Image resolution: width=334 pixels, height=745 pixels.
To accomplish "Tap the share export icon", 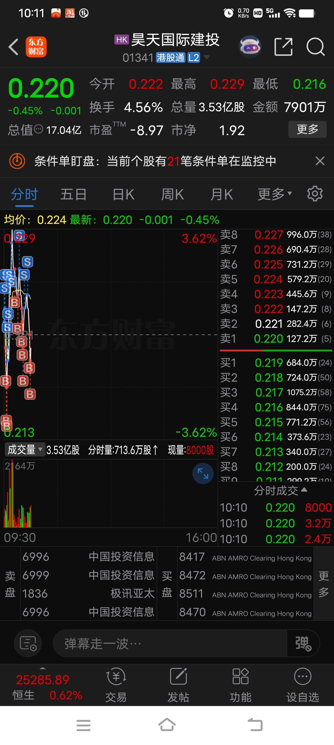I will tap(283, 47).
